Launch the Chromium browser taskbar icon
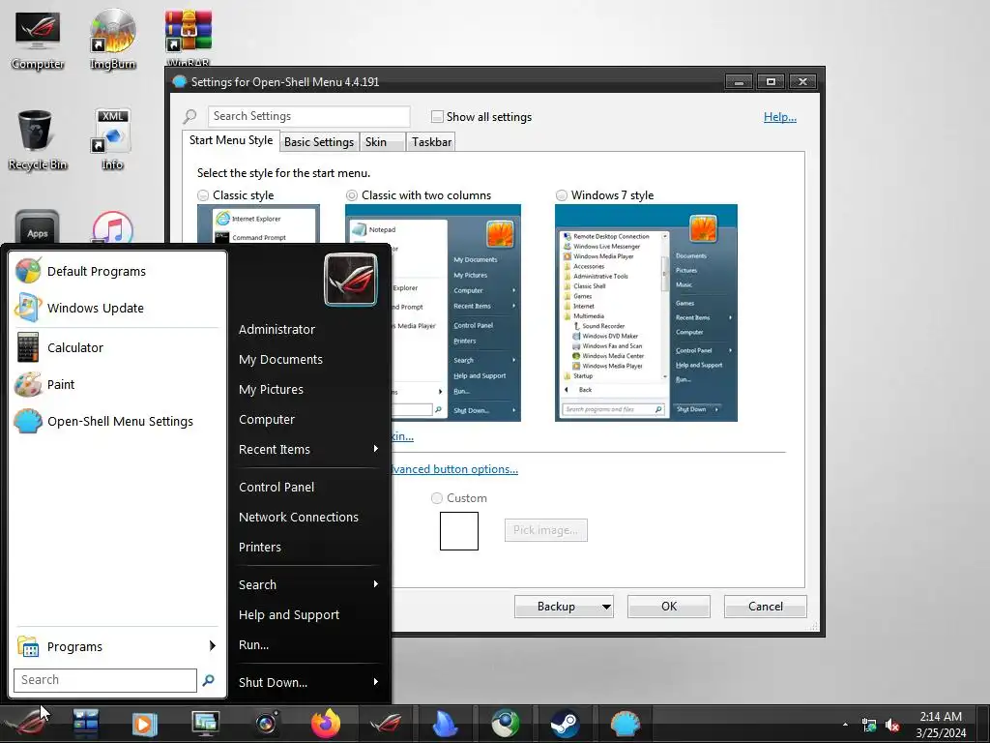This screenshot has width=990, height=743. pos(505,724)
